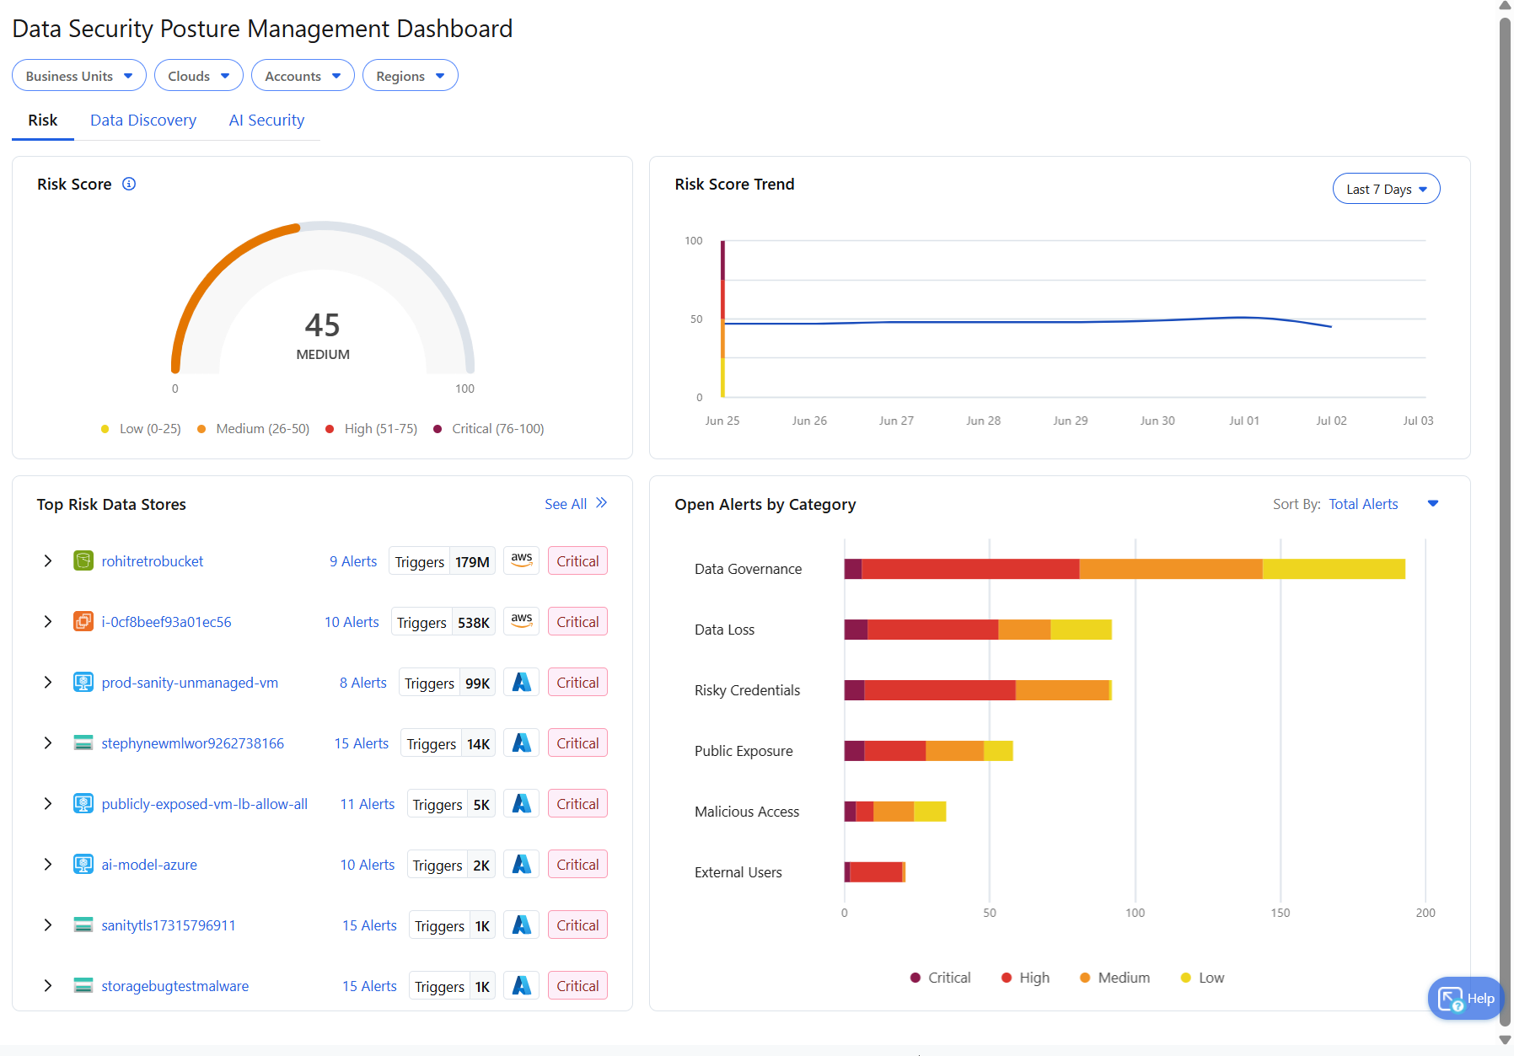Open the publicly-exposed-vm-lb-allow-all link
This screenshot has height=1056, width=1514.
coord(205,804)
